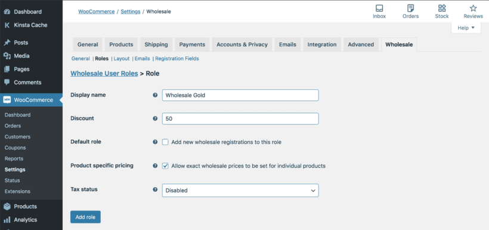Expand the Help dropdown
Screen dimensions: 489x230
coord(466,28)
